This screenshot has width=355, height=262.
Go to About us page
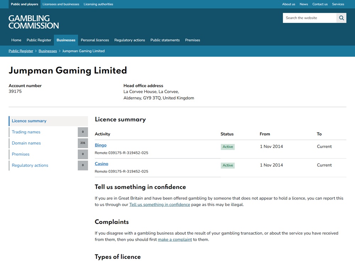[288, 4]
